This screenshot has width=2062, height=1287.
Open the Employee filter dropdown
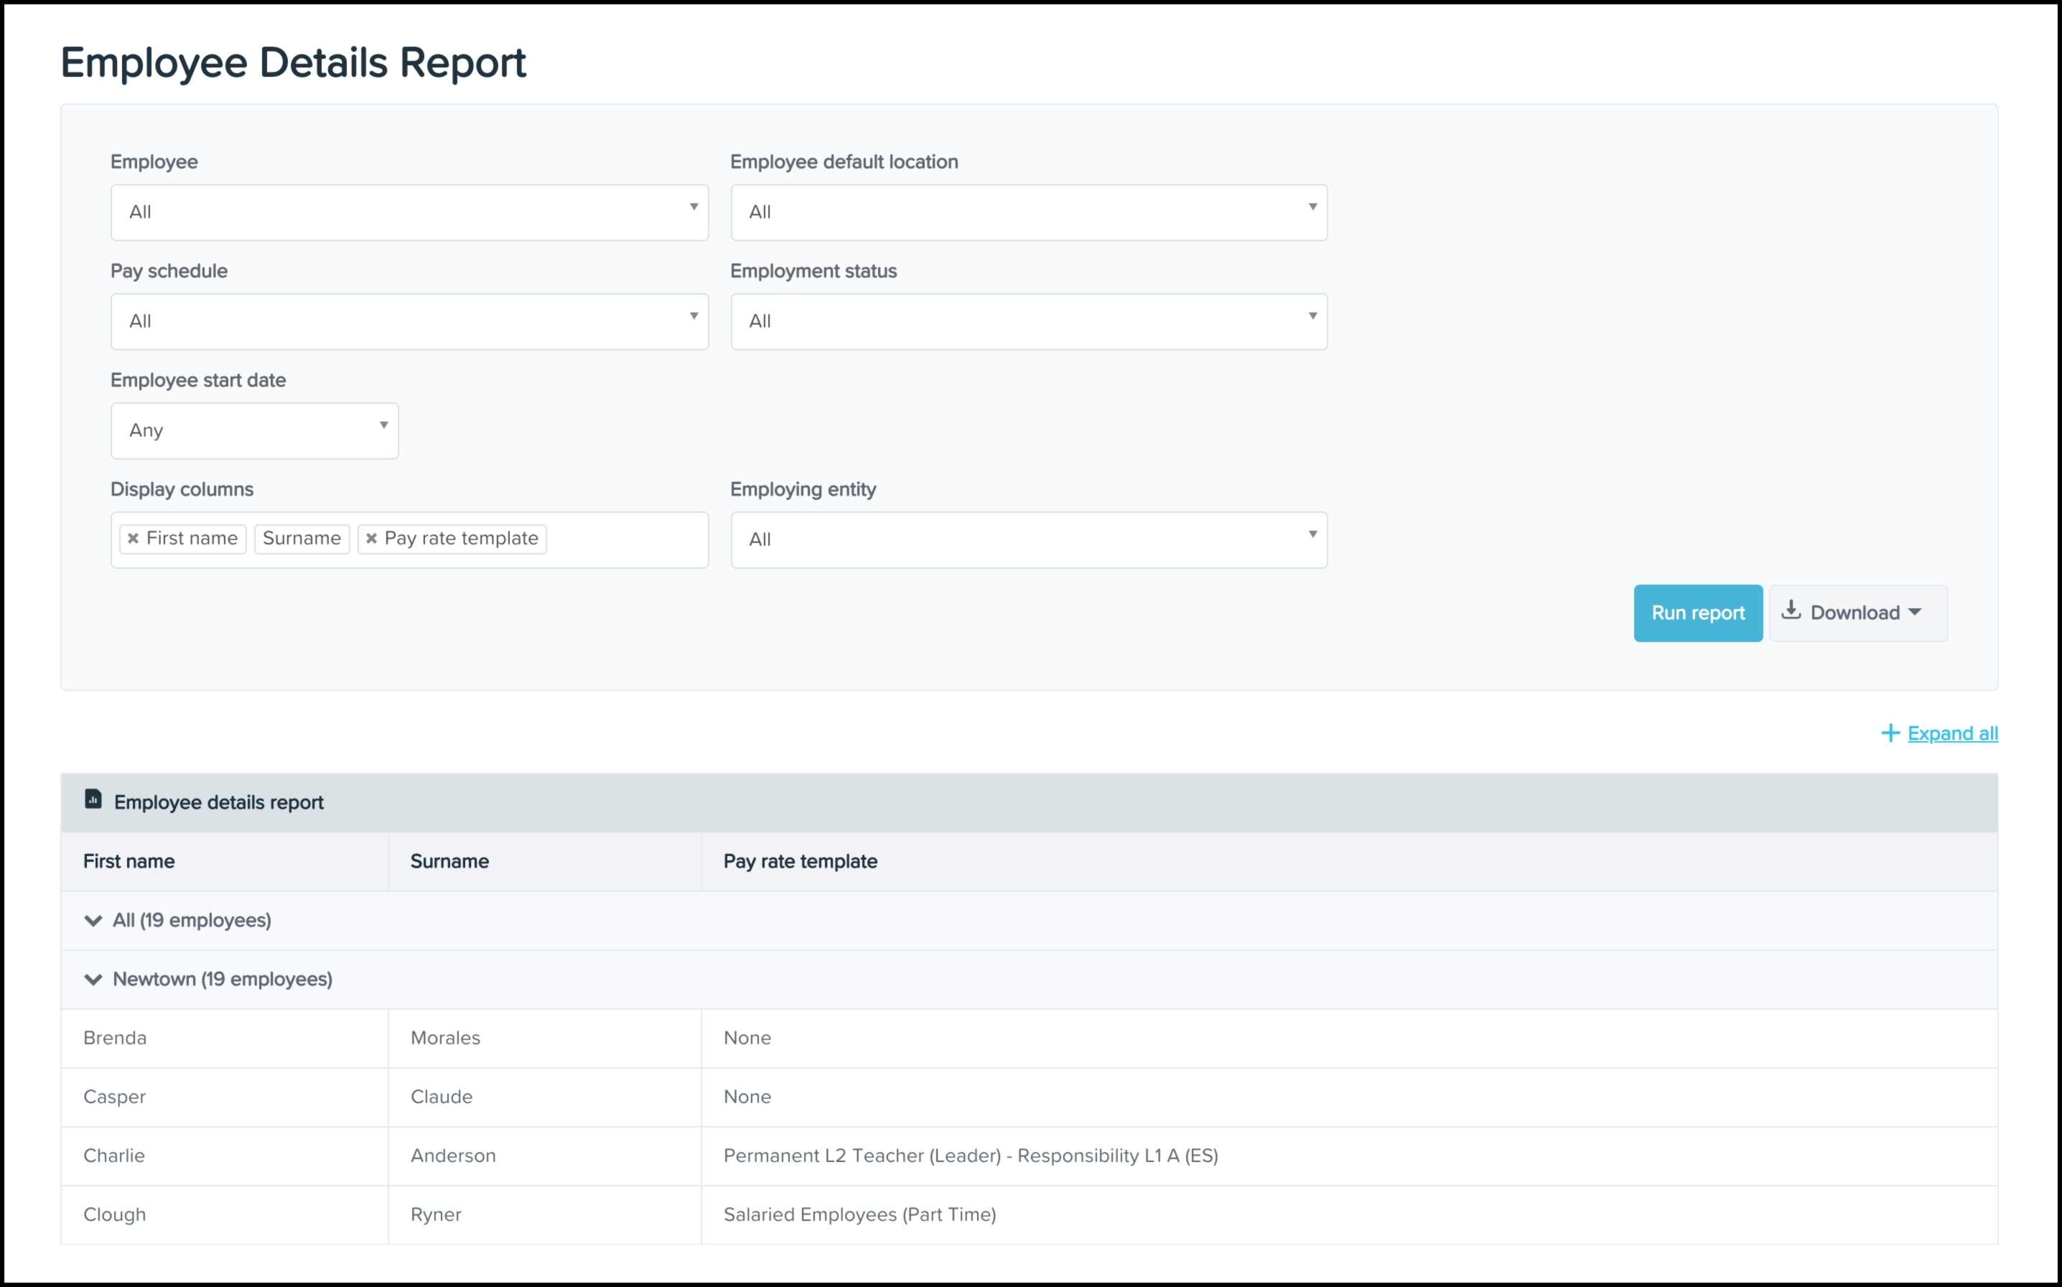409,212
